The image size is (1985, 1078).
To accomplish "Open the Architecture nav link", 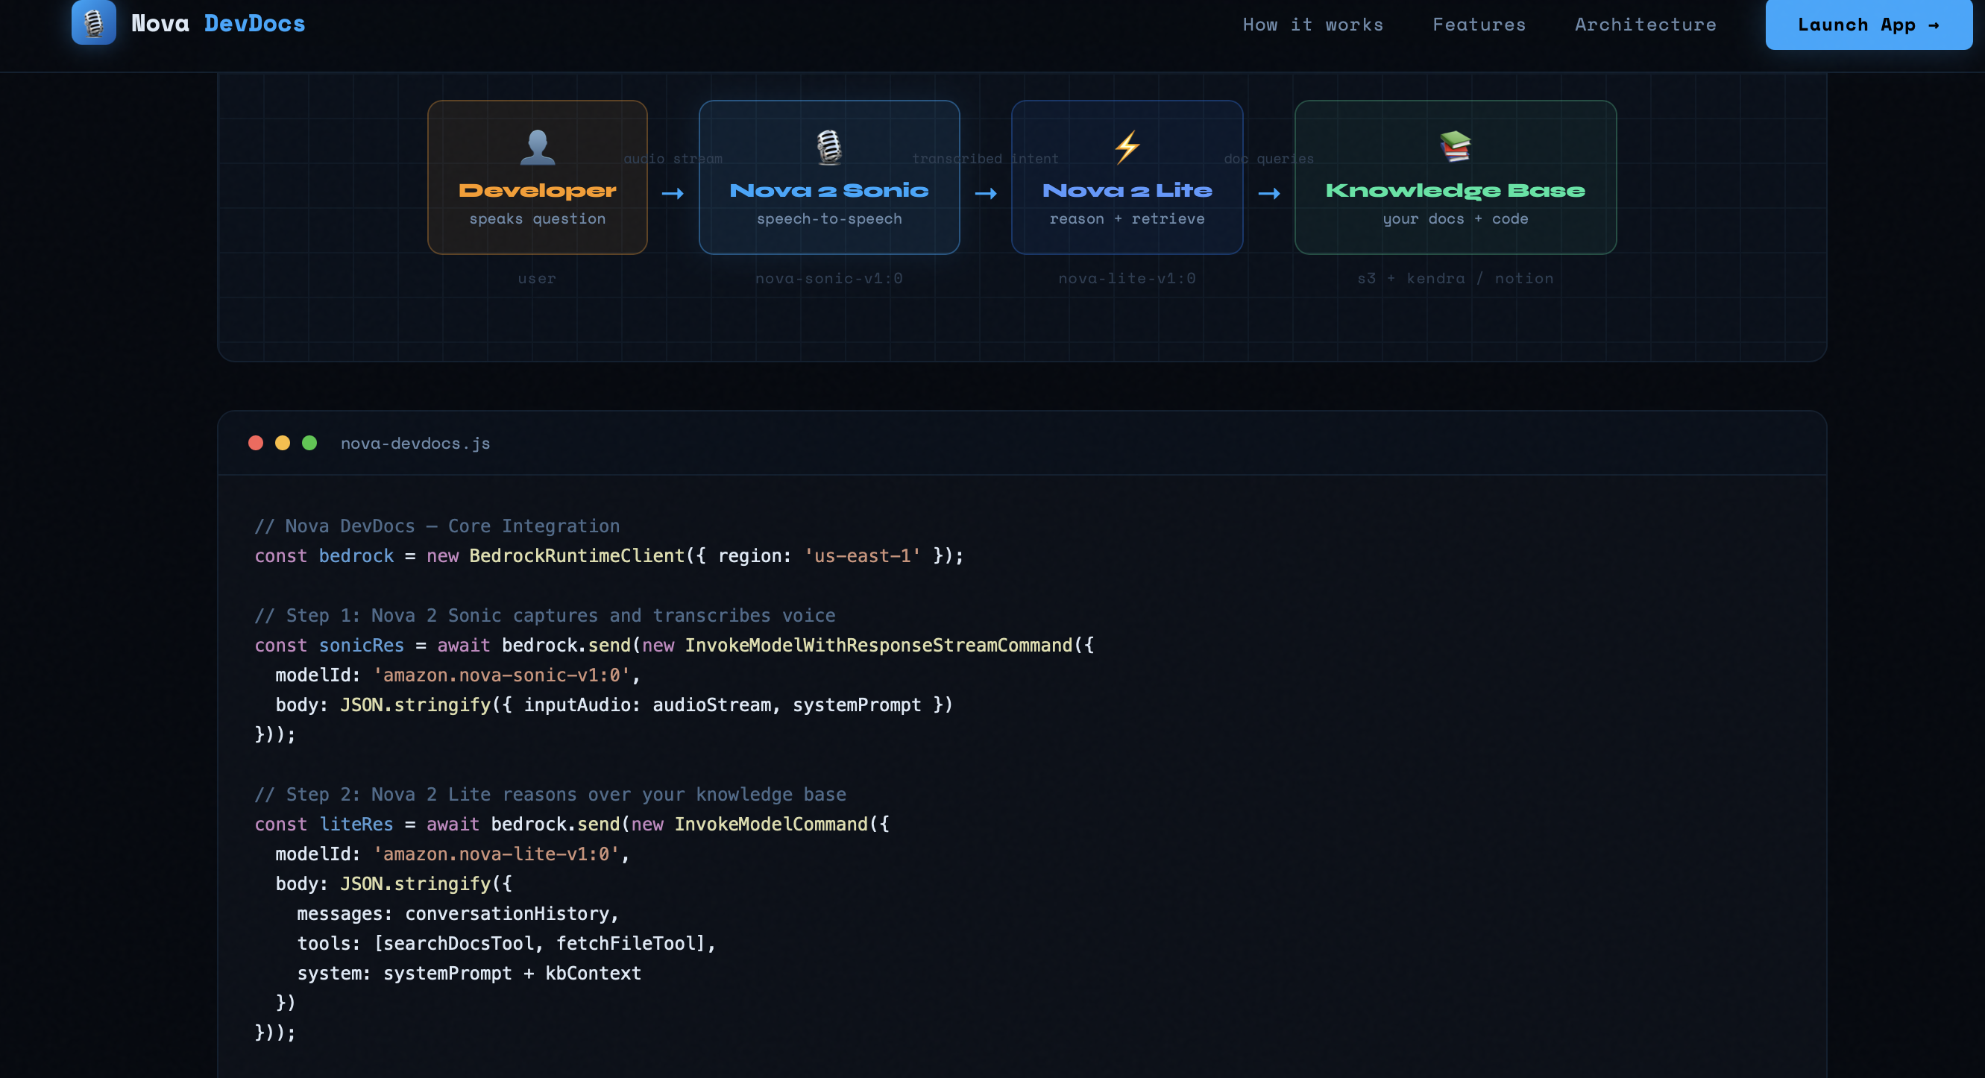I will 1645,25.
